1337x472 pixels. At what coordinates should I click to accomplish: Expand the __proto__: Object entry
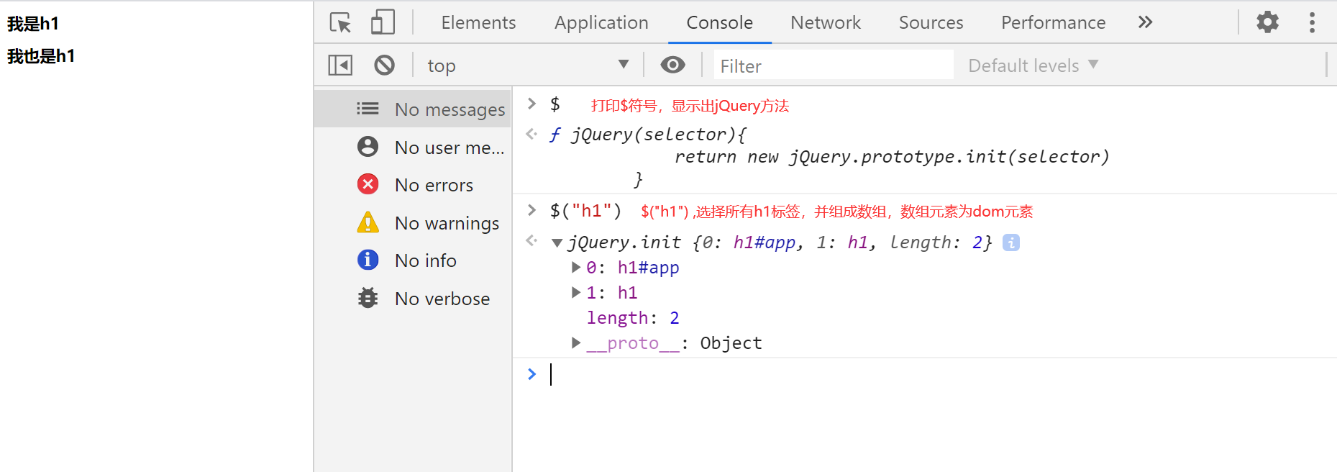[575, 342]
